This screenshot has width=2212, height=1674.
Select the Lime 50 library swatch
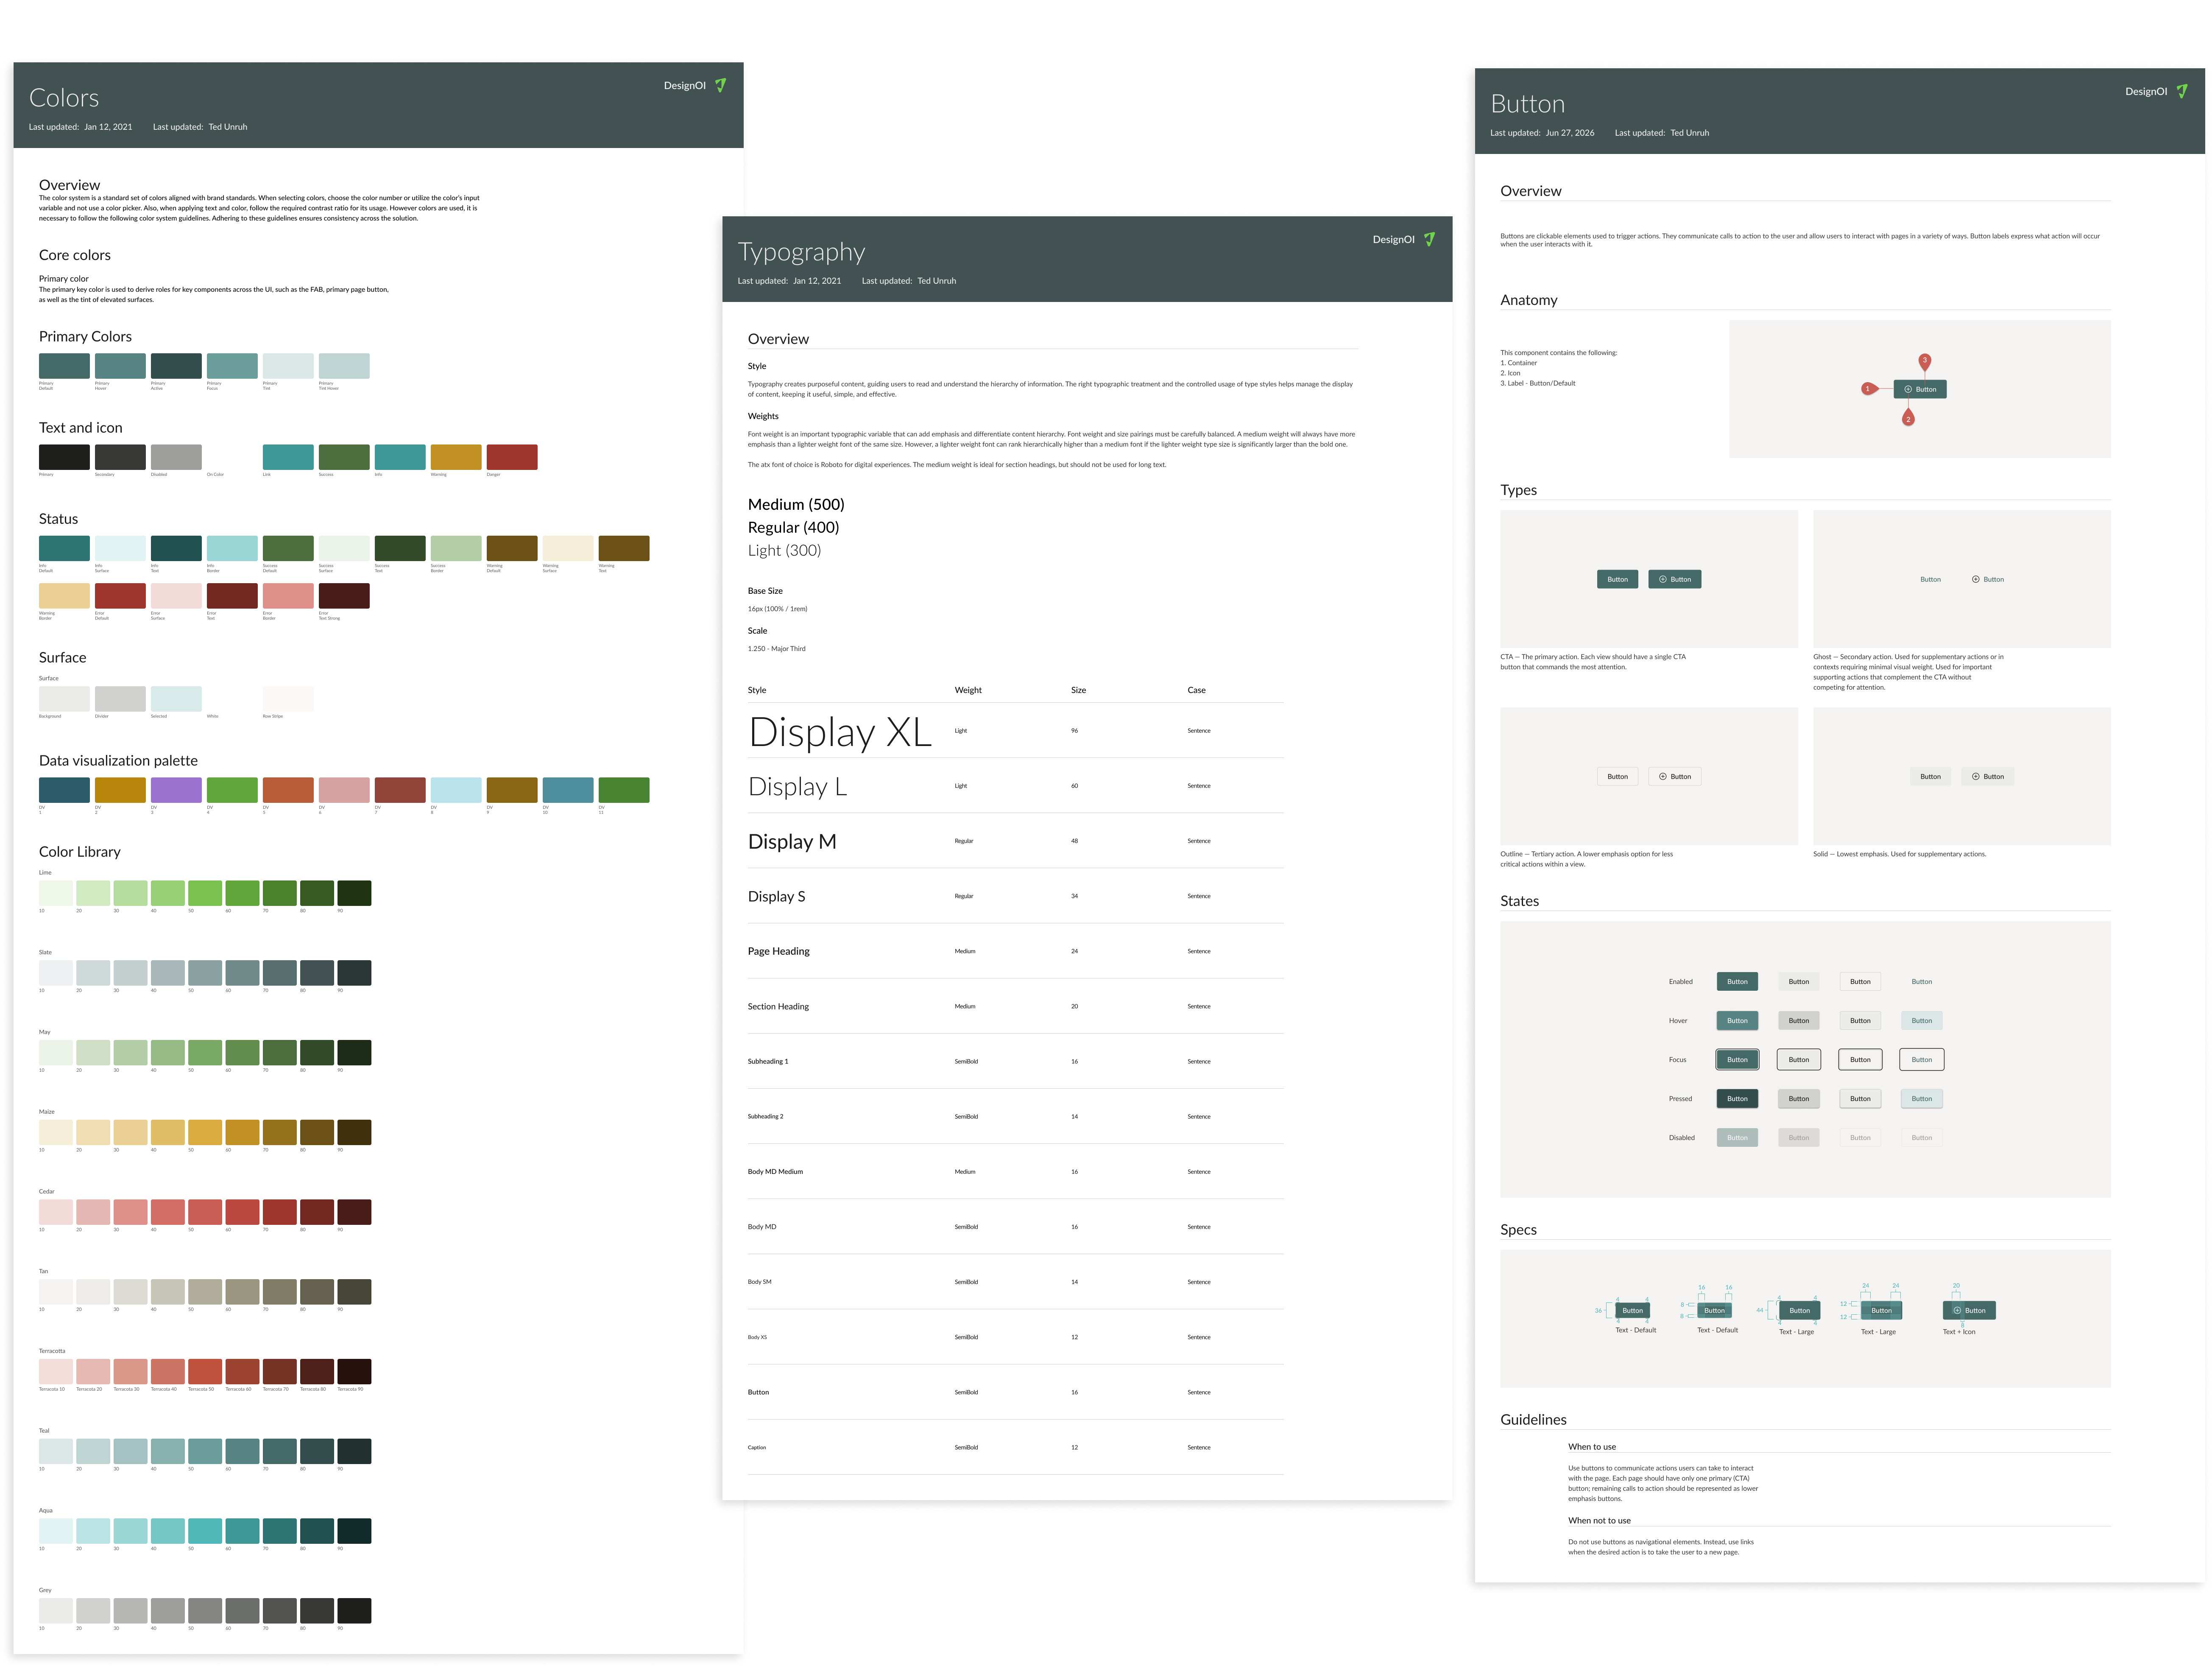205,893
